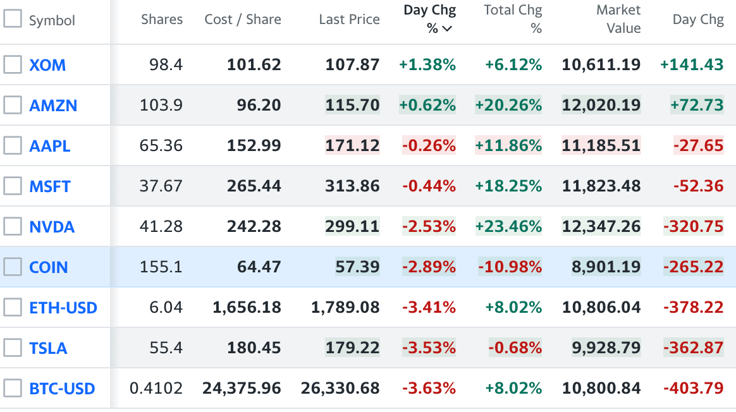736x412 pixels.
Task: Open the BTC-USD quote link
Action: tap(62, 388)
